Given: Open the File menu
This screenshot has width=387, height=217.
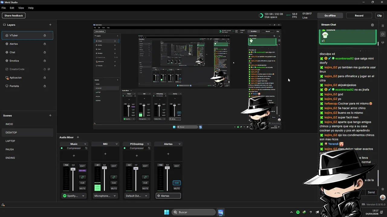Looking at the screenshot, I should pyautogui.click(x=4, y=8).
